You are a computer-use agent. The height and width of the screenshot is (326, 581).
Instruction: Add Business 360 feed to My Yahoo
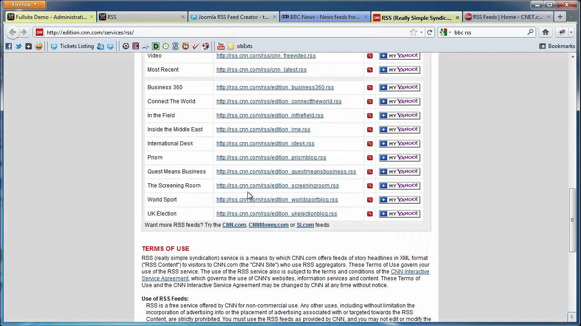click(x=399, y=87)
